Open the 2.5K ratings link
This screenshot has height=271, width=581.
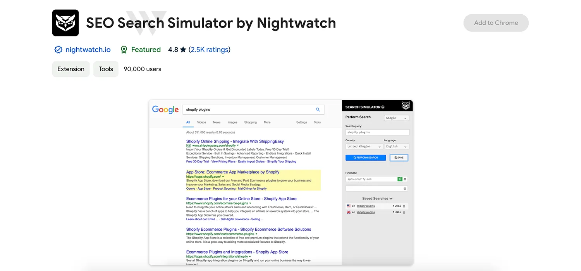coord(210,50)
